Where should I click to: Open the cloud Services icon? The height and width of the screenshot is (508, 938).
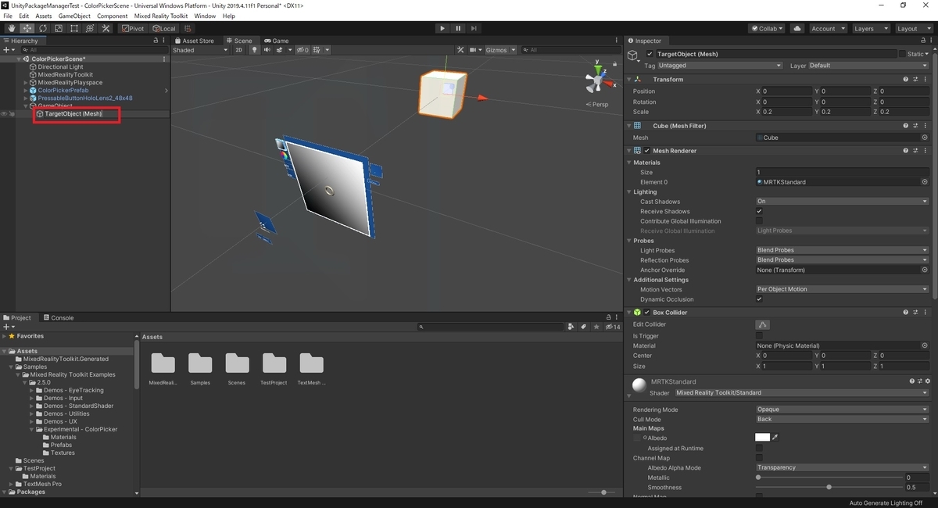(x=797, y=29)
